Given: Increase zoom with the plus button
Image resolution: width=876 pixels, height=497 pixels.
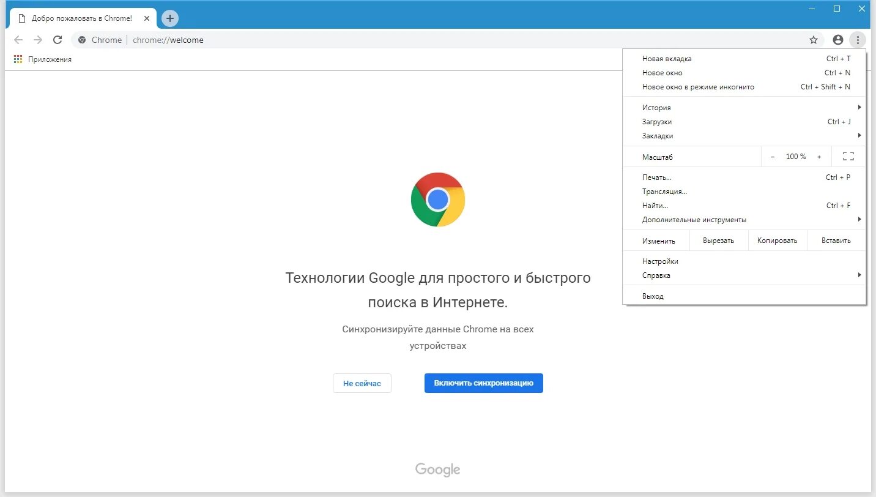Looking at the screenshot, I should pos(819,157).
